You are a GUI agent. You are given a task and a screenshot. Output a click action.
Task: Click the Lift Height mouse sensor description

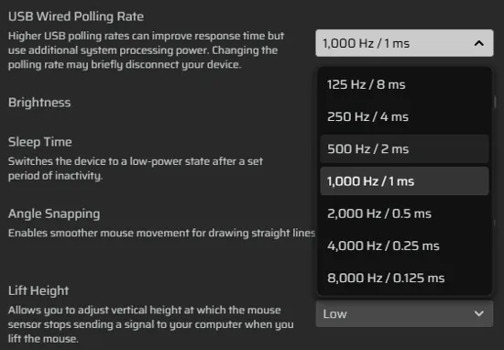[x=151, y=324]
